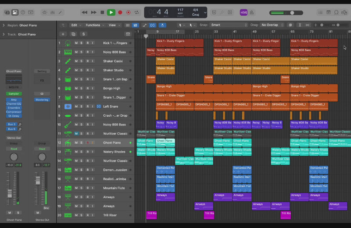Click the Sampler instrument slot button

click(x=14, y=94)
